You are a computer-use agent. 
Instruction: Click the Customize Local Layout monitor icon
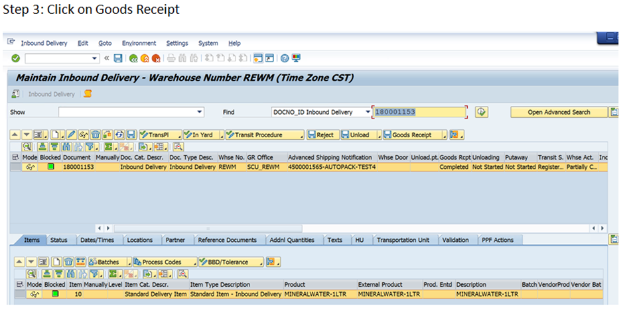(297, 58)
